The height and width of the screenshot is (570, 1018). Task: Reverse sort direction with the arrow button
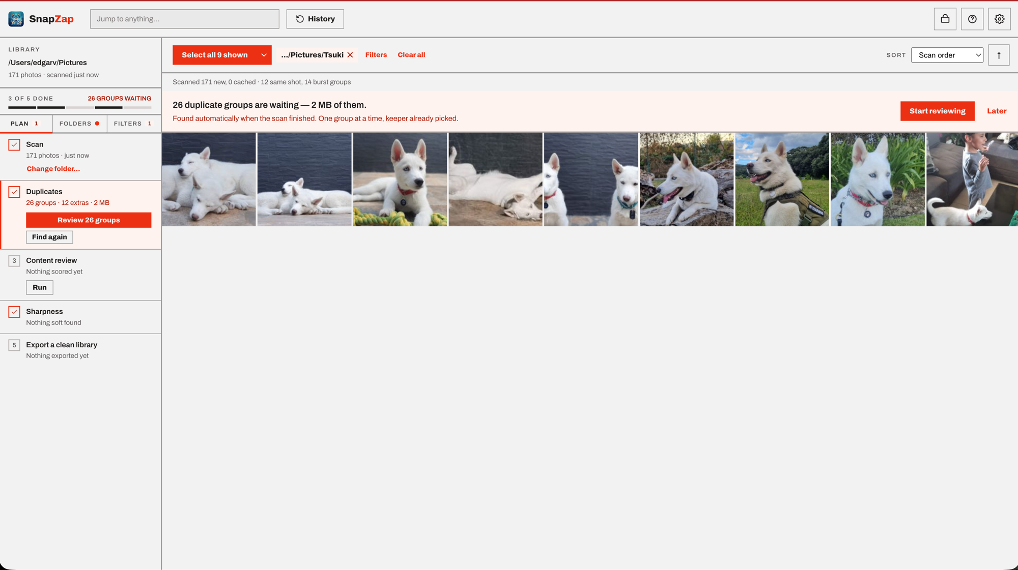999,55
